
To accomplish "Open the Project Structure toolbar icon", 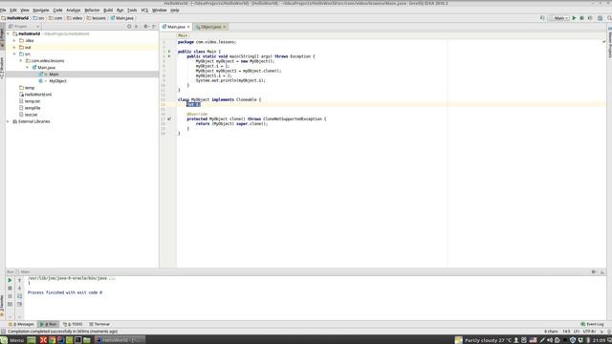I will coord(600,18).
